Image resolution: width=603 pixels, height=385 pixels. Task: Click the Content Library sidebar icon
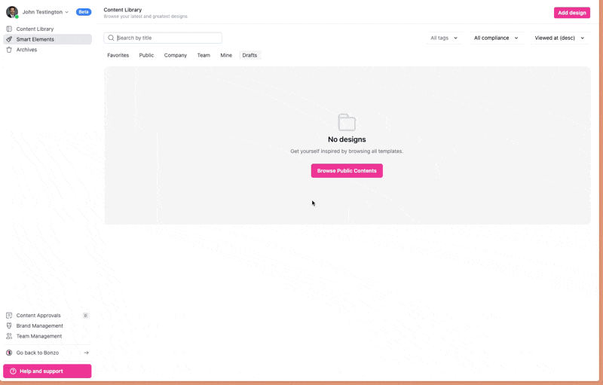[9, 29]
